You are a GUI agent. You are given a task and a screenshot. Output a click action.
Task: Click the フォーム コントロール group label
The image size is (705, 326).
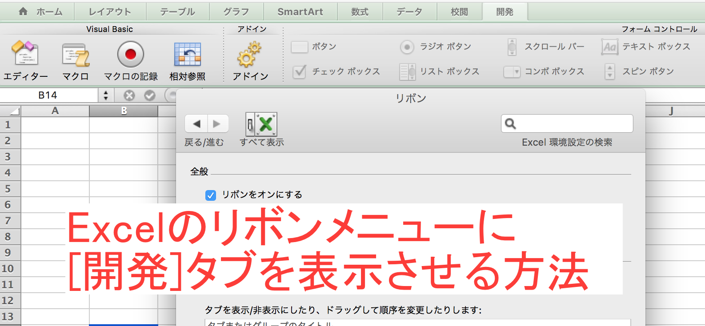pos(659,29)
